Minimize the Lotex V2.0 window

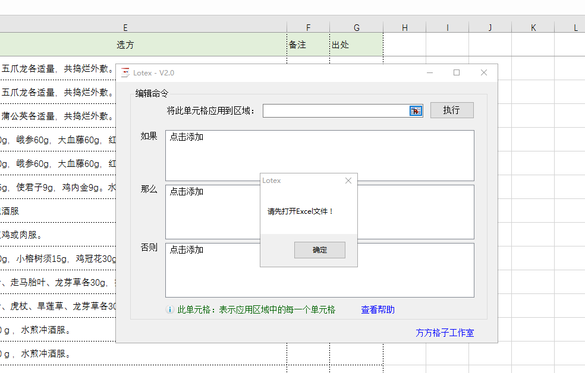pos(430,73)
